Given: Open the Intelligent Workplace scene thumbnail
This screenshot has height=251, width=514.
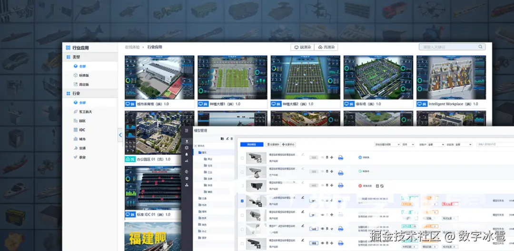Looking at the screenshot, I should point(451,78).
